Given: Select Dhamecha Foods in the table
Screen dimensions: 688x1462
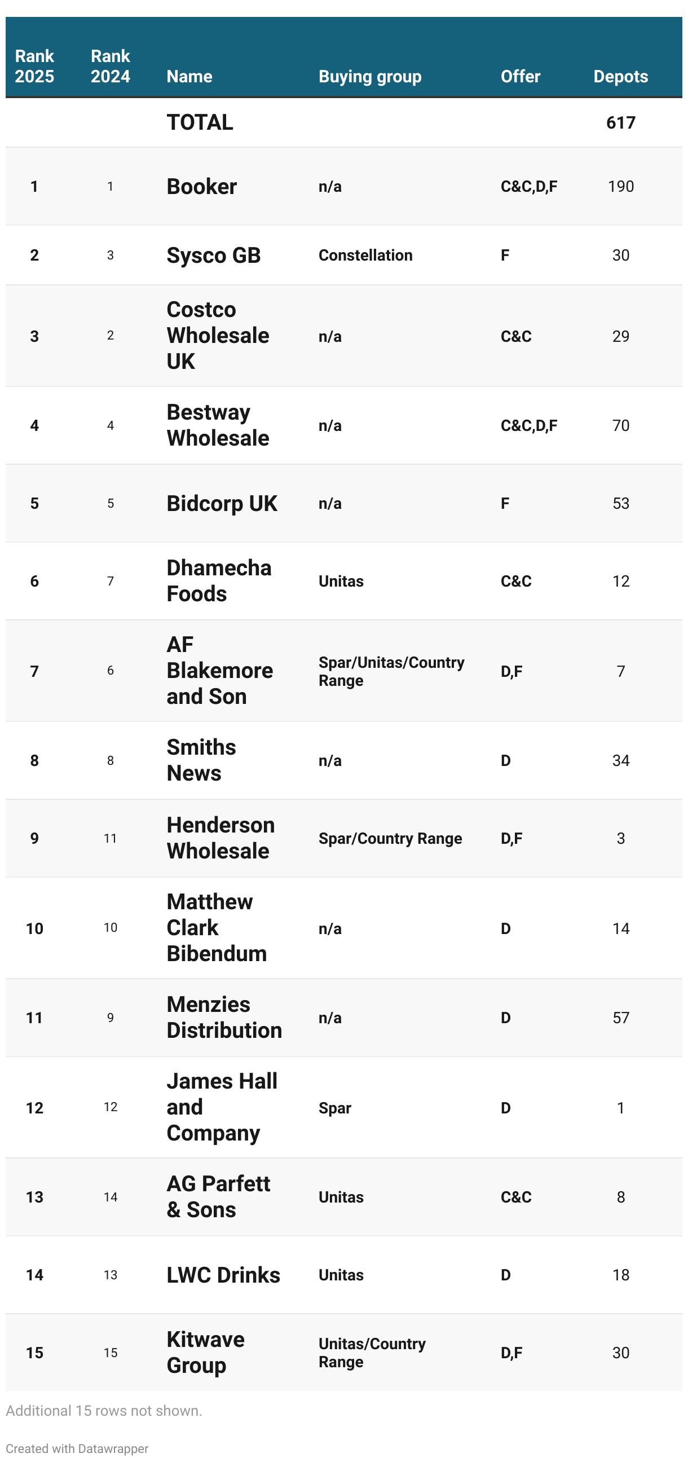Looking at the screenshot, I should click(219, 580).
